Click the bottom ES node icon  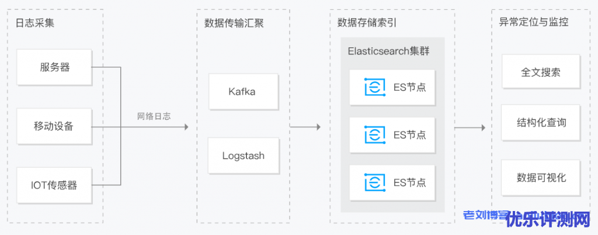pos(374,182)
